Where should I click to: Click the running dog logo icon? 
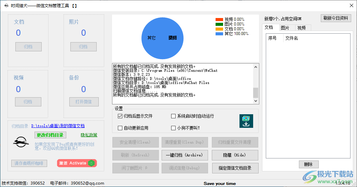point(21,142)
